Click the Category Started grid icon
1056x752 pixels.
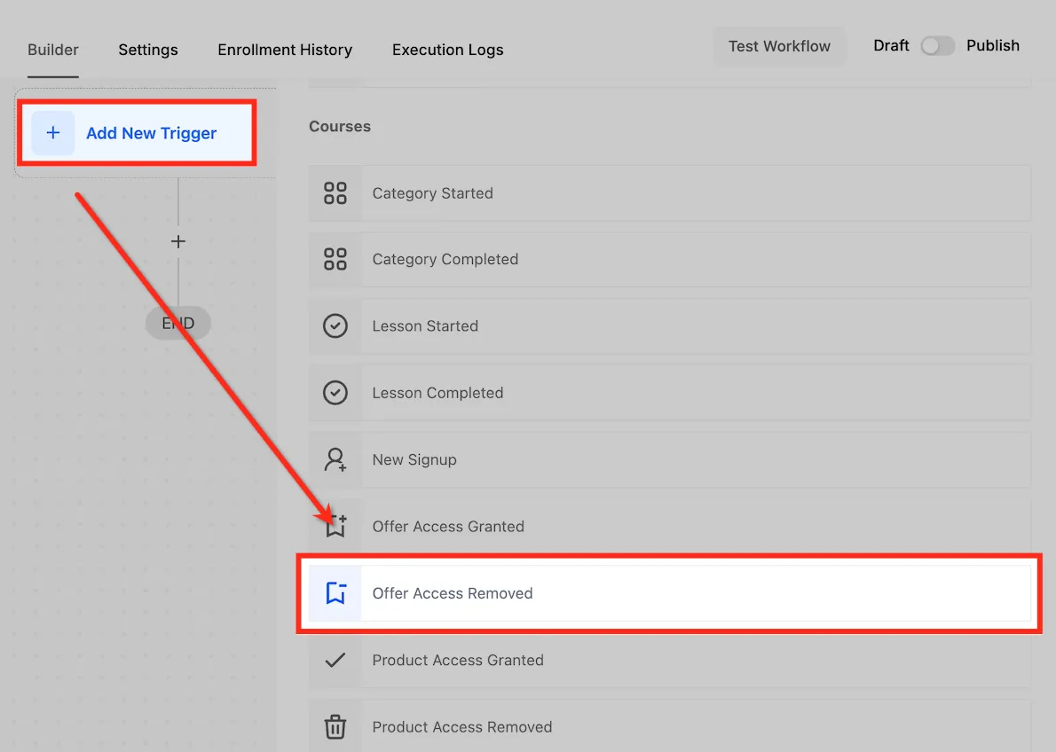pyautogui.click(x=335, y=193)
